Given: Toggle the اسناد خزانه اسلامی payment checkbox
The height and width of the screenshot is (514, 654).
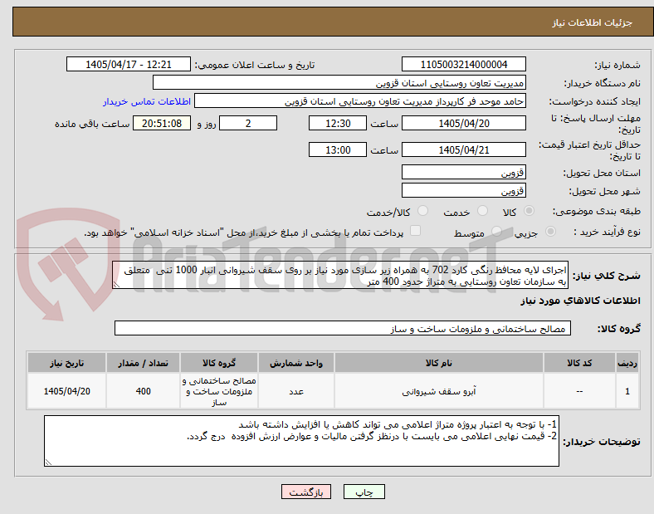Looking at the screenshot, I should [416, 231].
